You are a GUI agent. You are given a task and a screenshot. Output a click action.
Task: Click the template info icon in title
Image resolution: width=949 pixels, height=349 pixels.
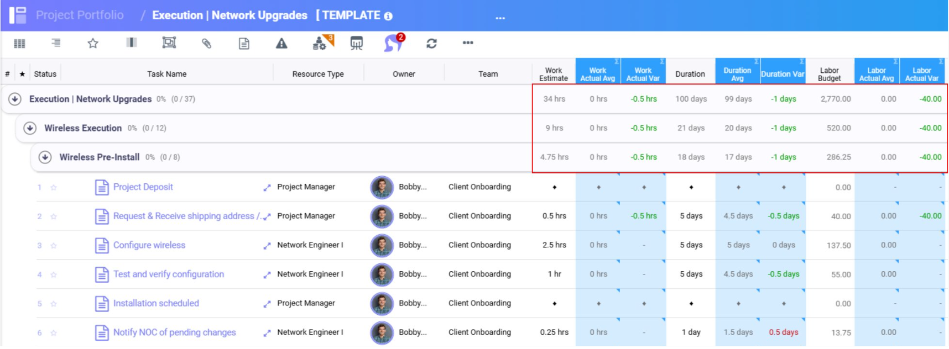[x=388, y=16]
